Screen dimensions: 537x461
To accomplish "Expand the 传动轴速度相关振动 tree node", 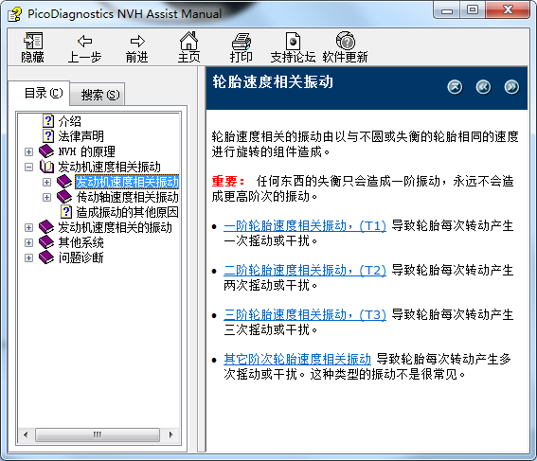I will [47, 198].
